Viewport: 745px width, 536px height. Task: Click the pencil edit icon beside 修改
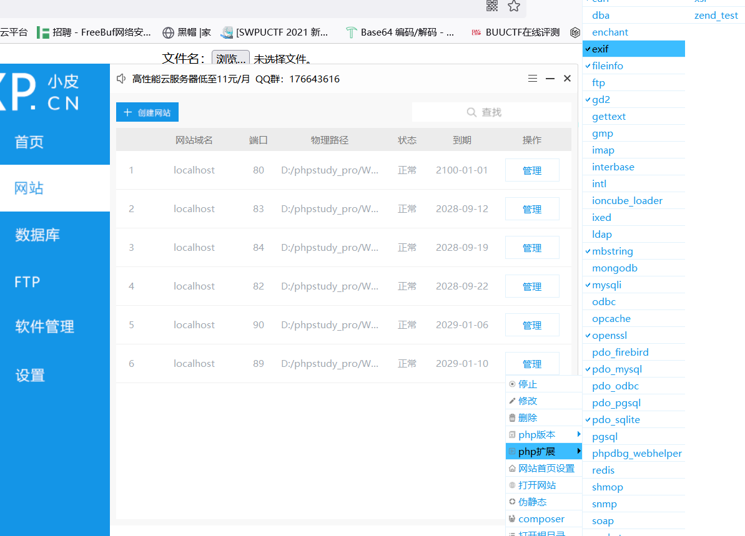[x=512, y=401]
